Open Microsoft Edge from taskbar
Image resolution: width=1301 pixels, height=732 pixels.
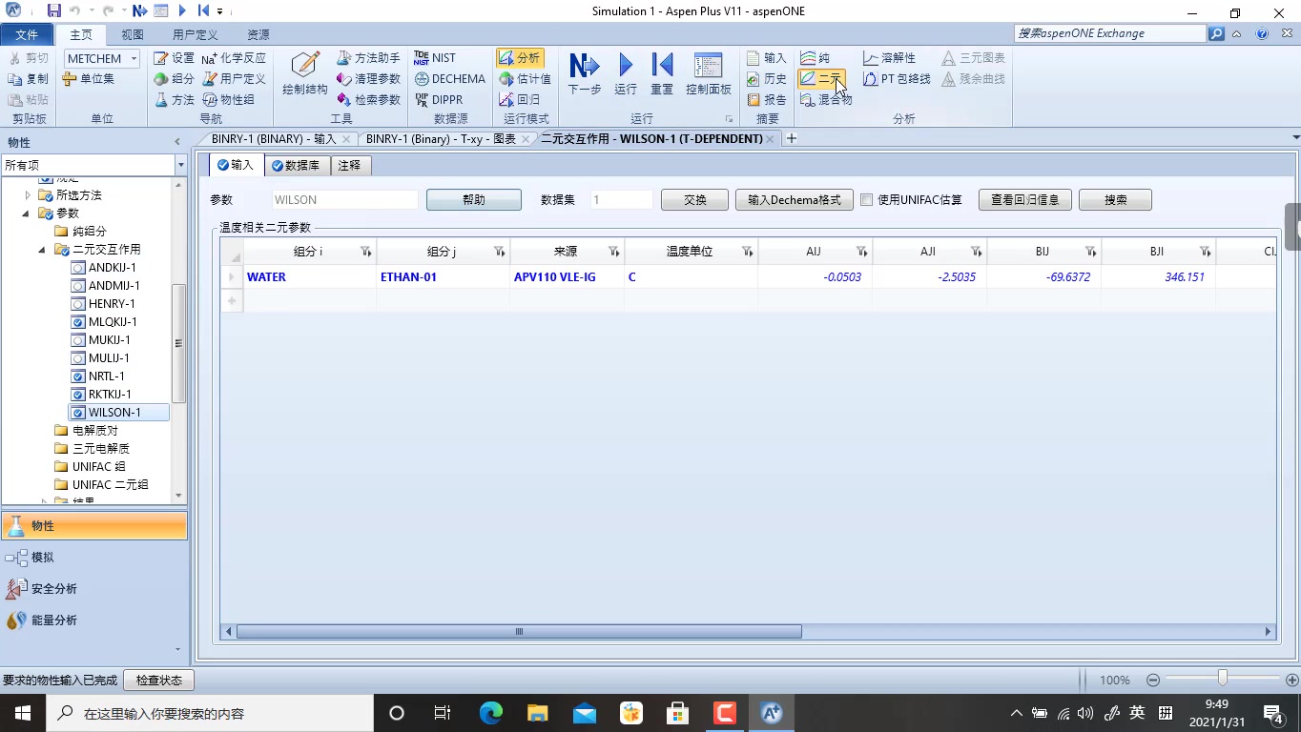490,712
